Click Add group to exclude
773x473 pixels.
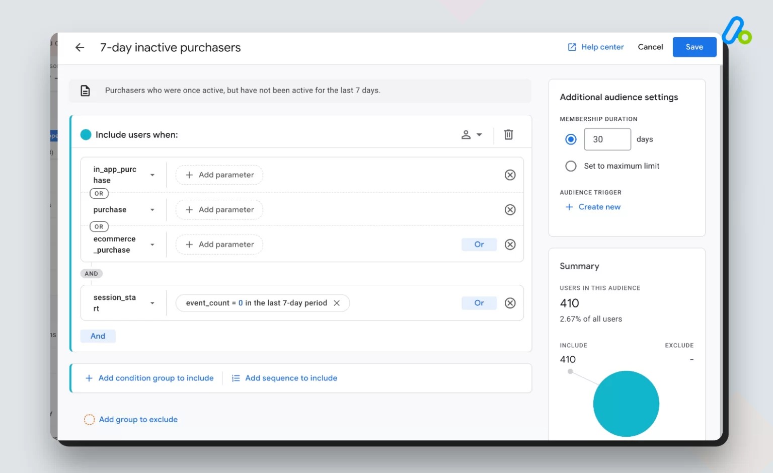pyautogui.click(x=138, y=420)
